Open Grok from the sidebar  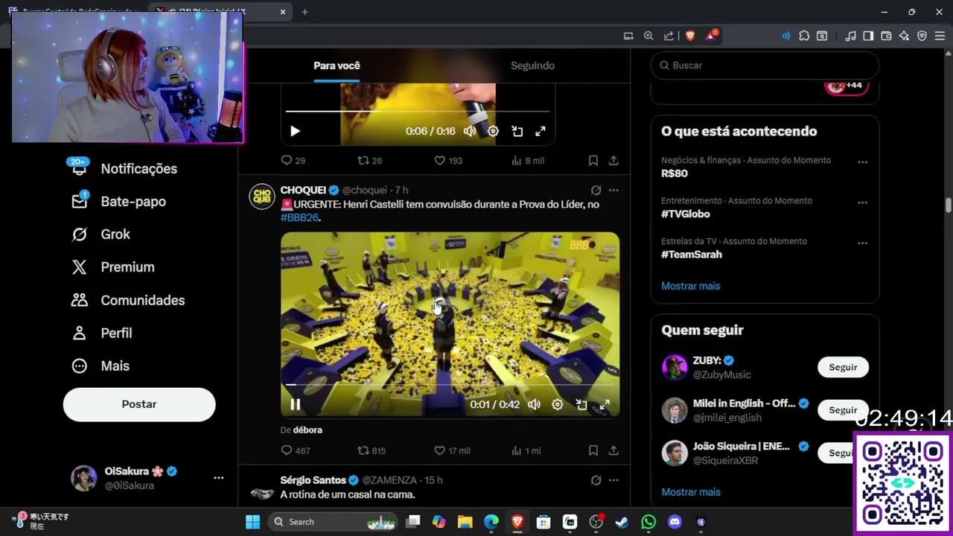(101, 234)
